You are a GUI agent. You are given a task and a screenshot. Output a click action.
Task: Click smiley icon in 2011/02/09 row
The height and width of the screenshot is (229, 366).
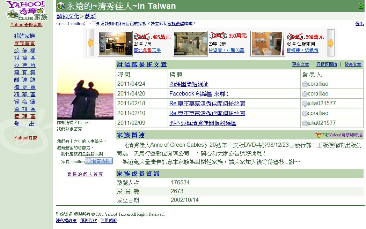point(305,123)
